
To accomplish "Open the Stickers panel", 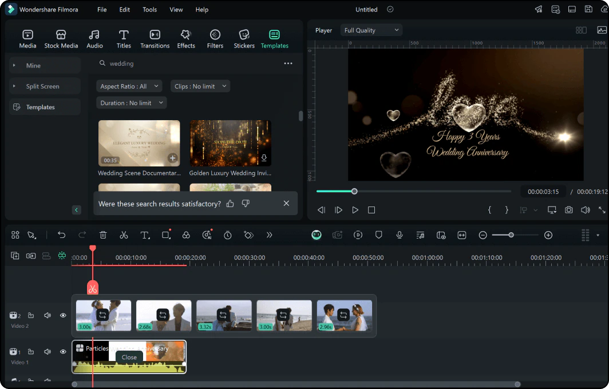I will 244,39.
